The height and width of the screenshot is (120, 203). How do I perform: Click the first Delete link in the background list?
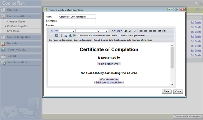(198, 23)
